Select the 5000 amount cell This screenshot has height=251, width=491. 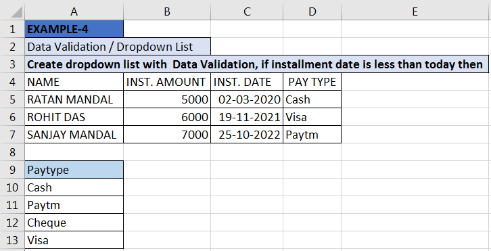point(167,99)
